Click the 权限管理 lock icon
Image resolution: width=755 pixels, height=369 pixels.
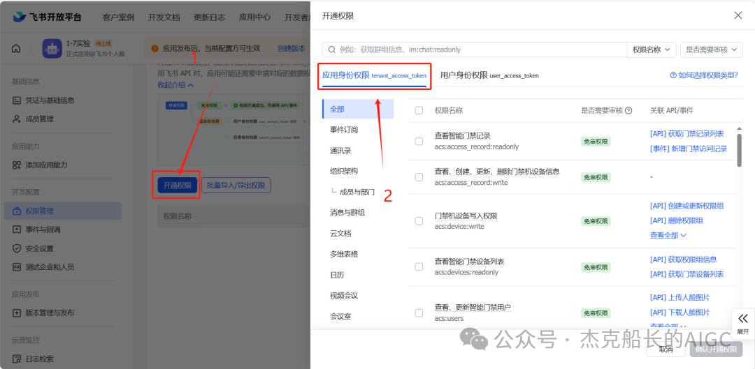[x=17, y=211]
